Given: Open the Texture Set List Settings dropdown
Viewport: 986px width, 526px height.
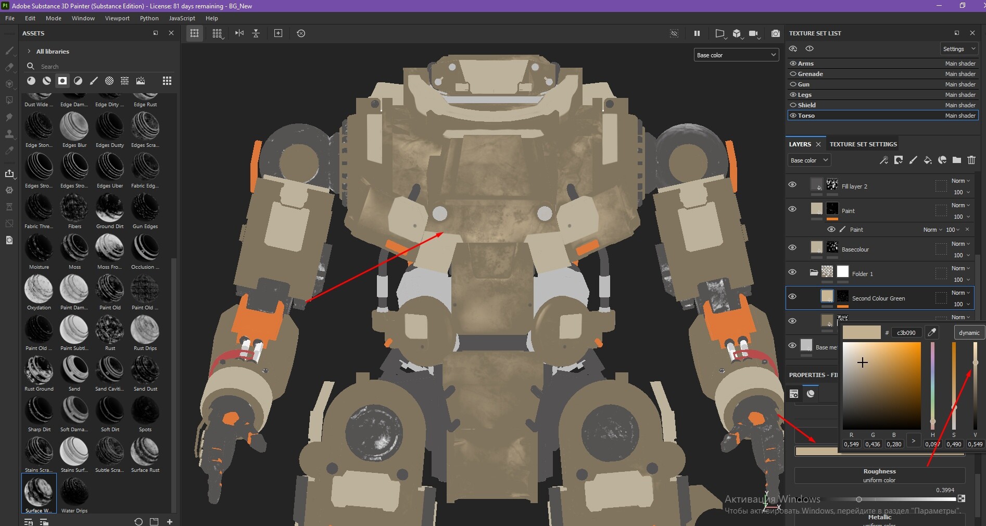Looking at the screenshot, I should [958, 49].
